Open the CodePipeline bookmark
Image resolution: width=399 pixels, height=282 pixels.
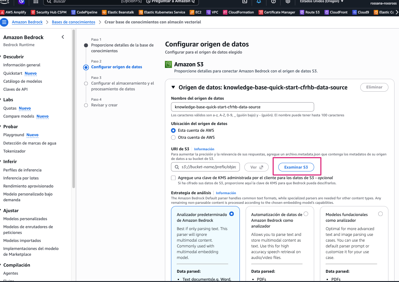[x=84, y=12]
